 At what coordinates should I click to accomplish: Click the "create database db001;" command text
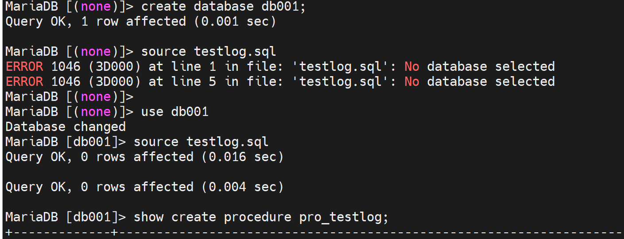pyautogui.click(x=223, y=7)
